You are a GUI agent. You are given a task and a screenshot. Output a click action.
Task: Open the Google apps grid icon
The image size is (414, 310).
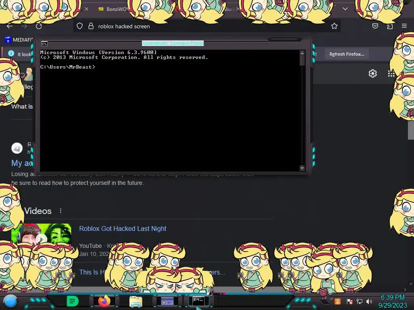click(x=391, y=73)
